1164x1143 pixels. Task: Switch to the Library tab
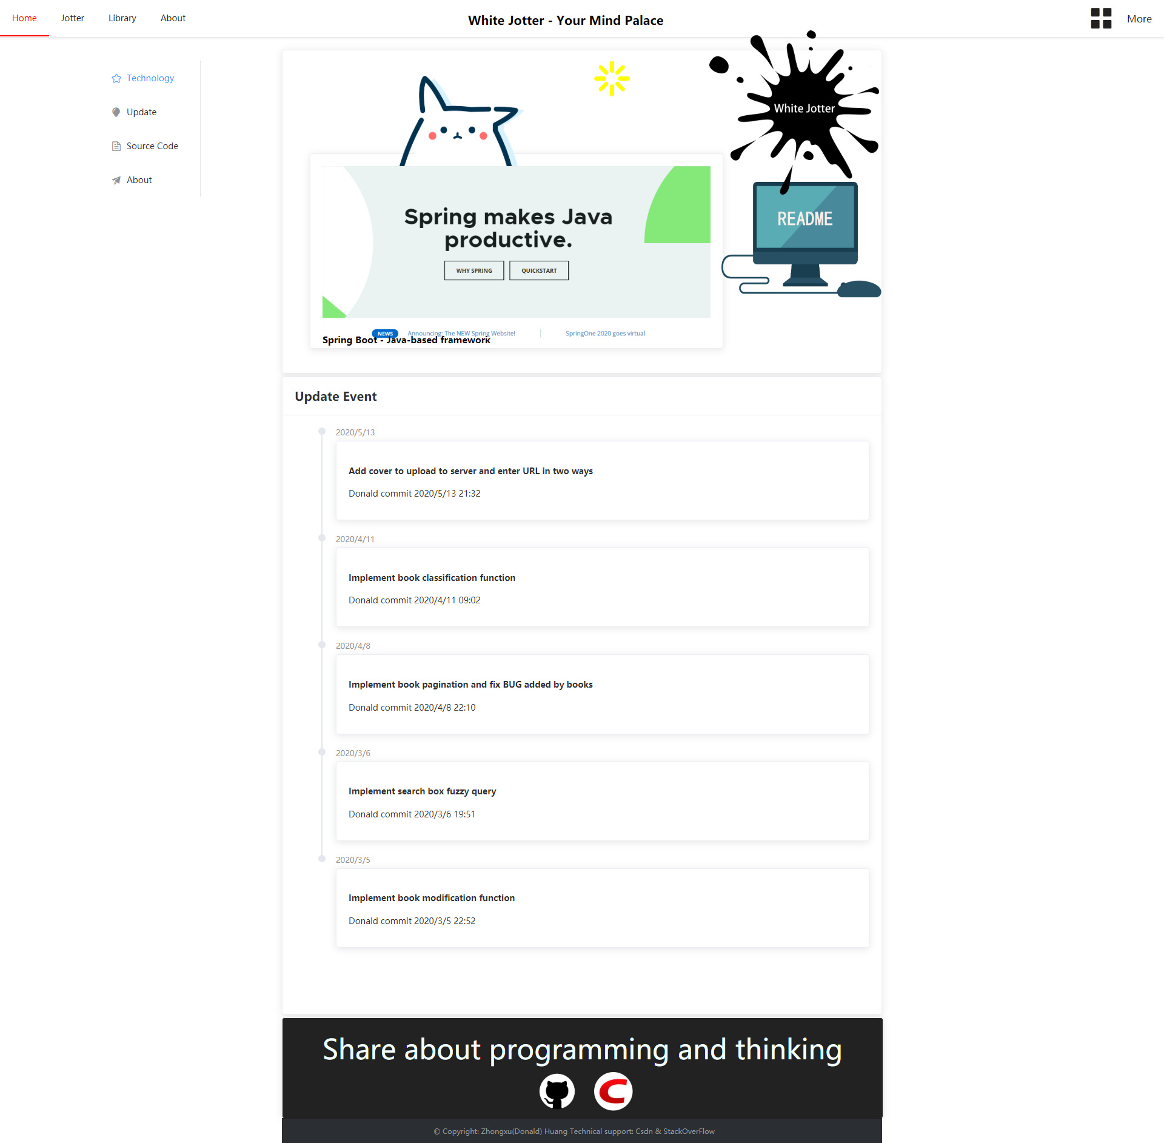tap(122, 18)
